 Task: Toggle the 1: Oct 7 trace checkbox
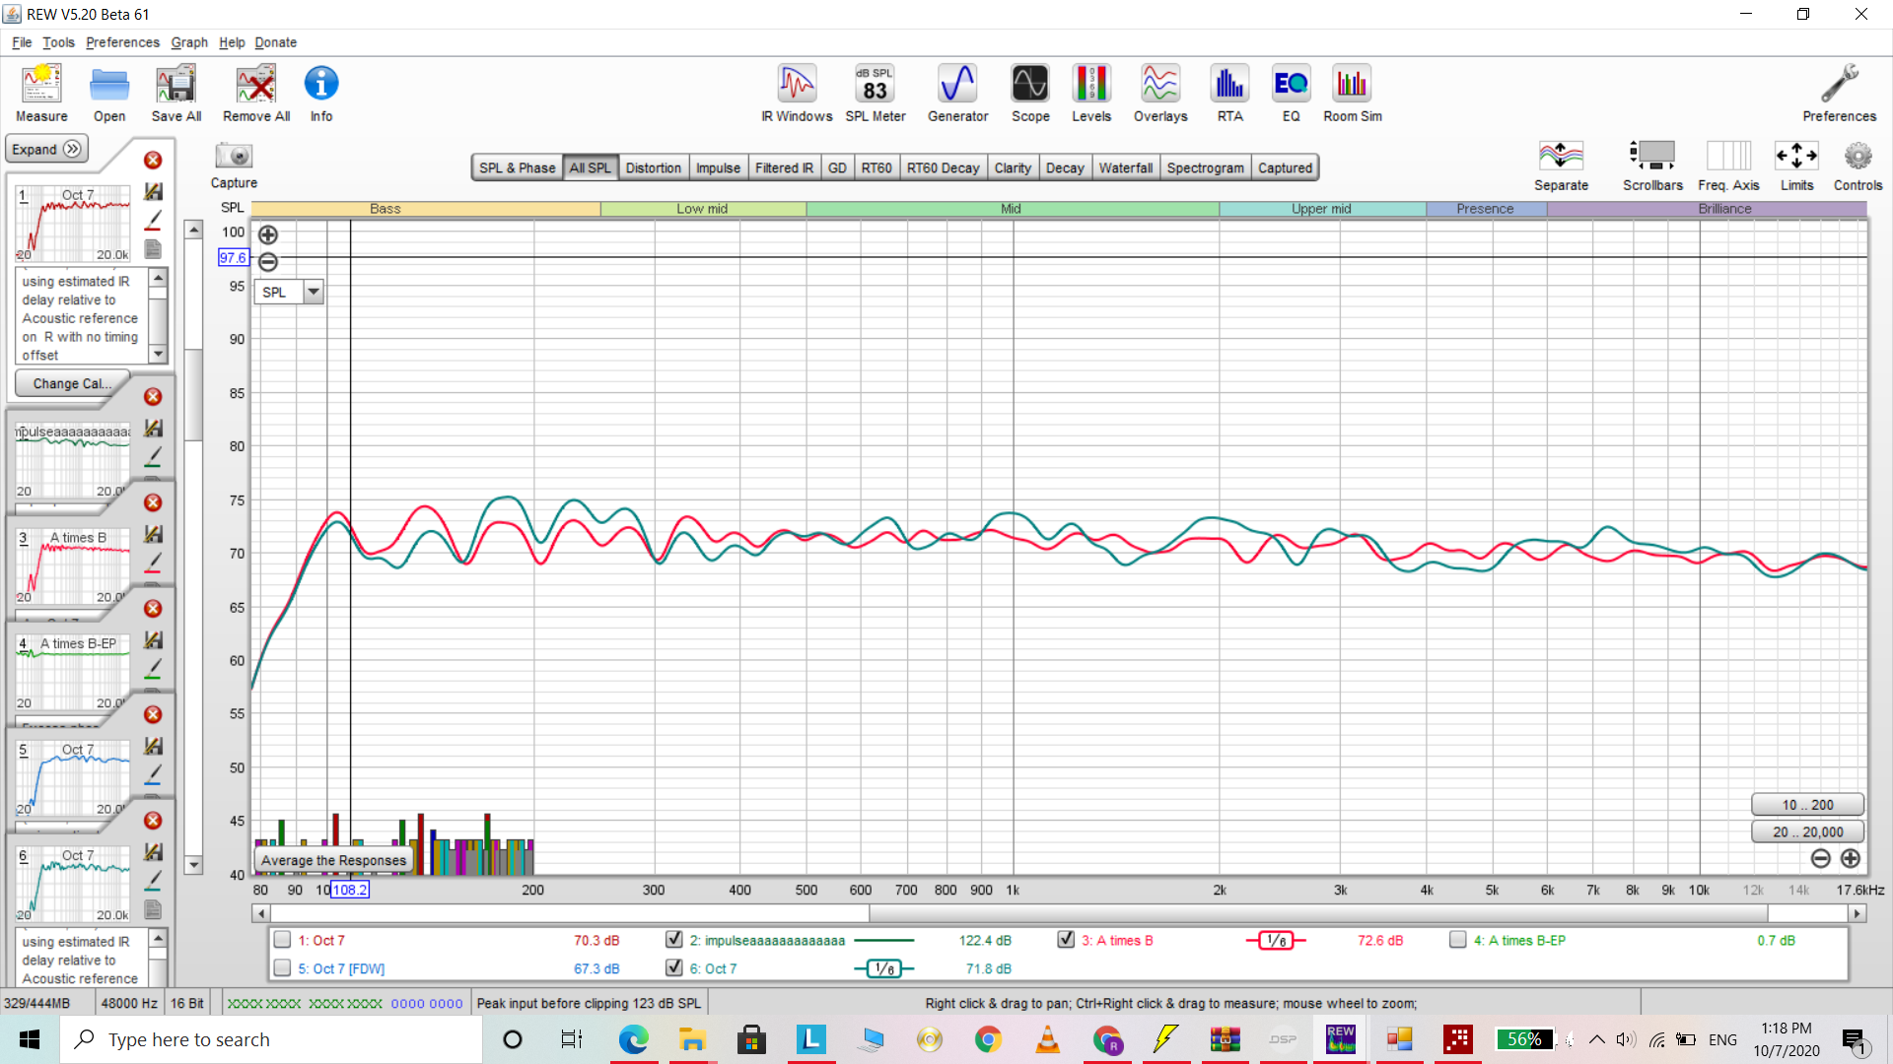[x=282, y=940]
